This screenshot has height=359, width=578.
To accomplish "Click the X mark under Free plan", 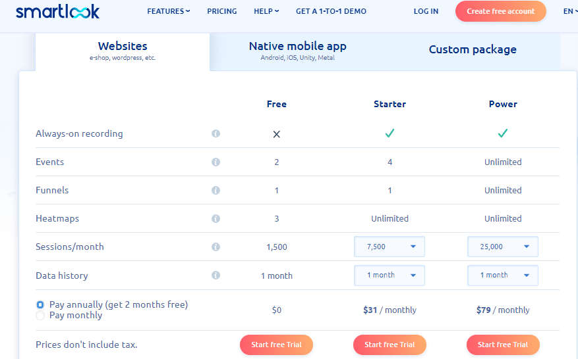I will tap(276, 134).
